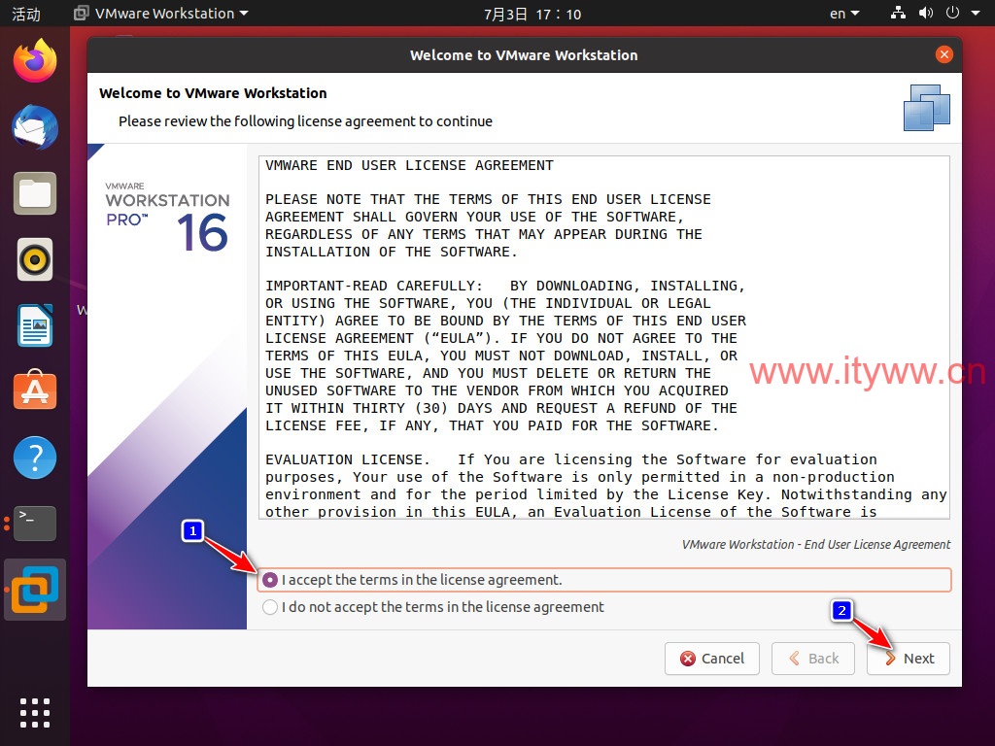Screen dimensions: 995x746
Task: Show applications grid button
Action: 35,713
